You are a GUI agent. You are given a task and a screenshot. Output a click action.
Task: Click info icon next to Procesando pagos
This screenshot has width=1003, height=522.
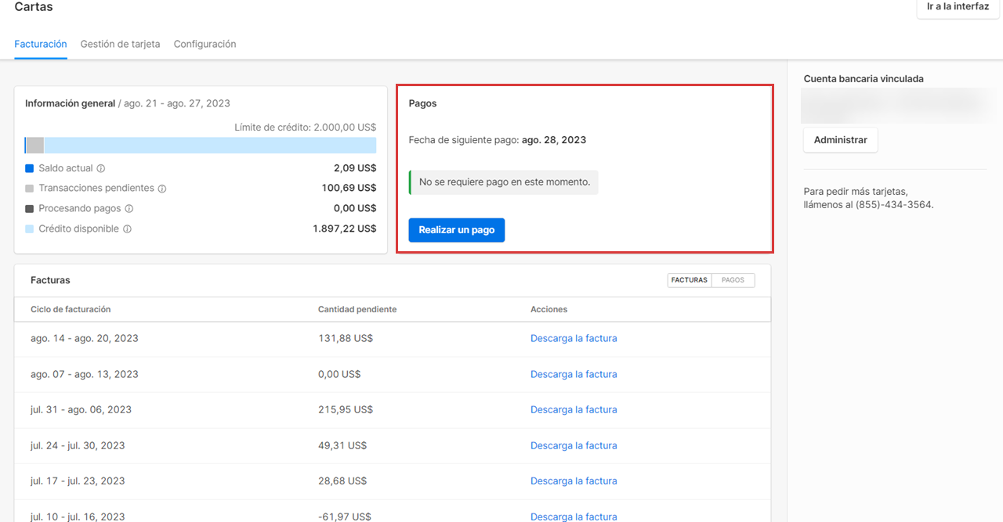click(129, 209)
